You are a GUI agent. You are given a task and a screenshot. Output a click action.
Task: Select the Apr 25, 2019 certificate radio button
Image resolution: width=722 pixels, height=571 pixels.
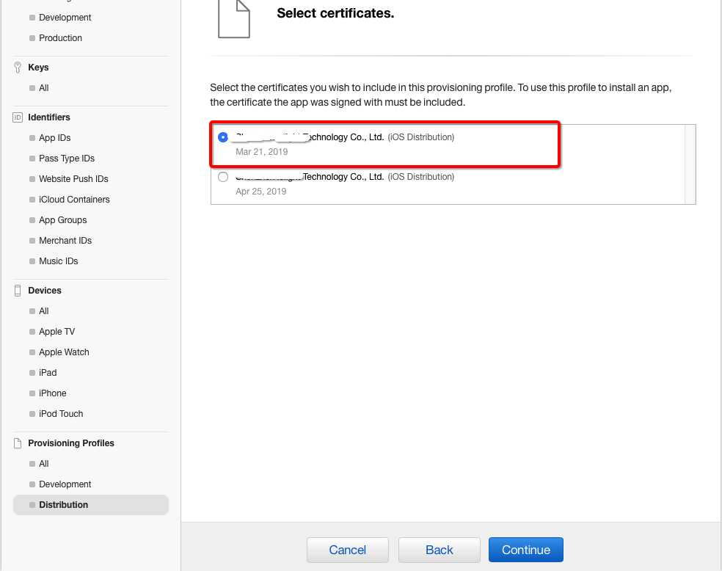pos(223,177)
